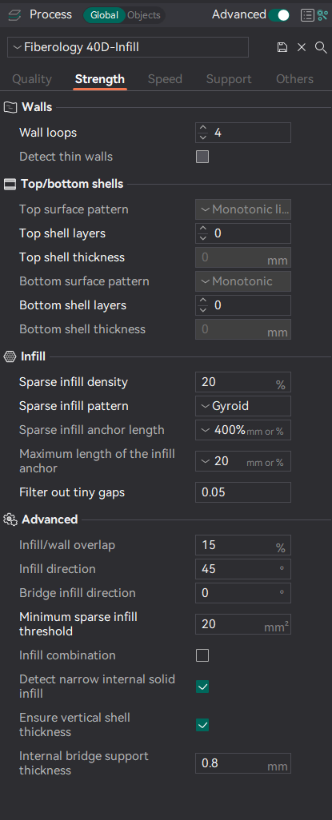332x820 pixels.
Task: Click the discard changes X icon
Action: tap(302, 48)
